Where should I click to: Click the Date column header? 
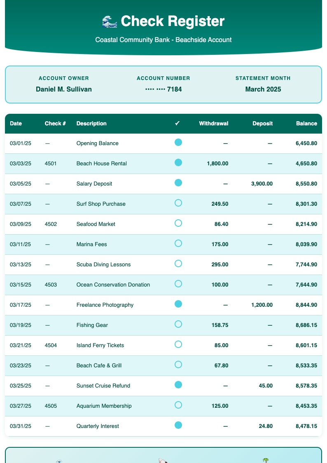point(16,123)
